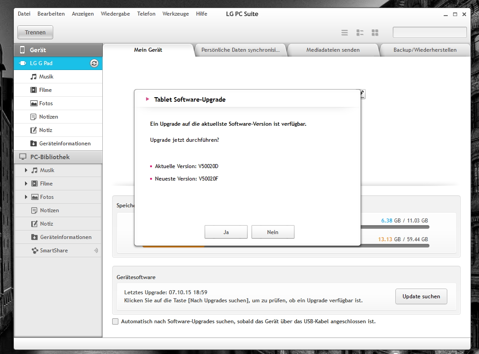The image size is (479, 354).
Task: Click 'Letztes Upgrade: 07.10.15 18:59' text
Action: [166, 292]
